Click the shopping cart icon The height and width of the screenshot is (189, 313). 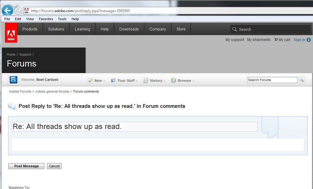(x=276, y=39)
